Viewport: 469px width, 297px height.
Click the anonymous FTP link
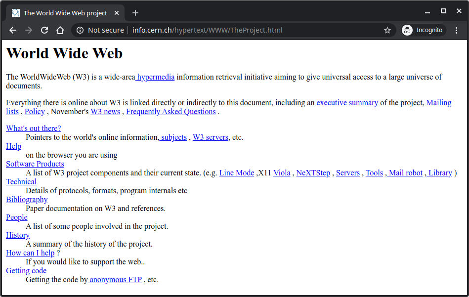pos(115,279)
